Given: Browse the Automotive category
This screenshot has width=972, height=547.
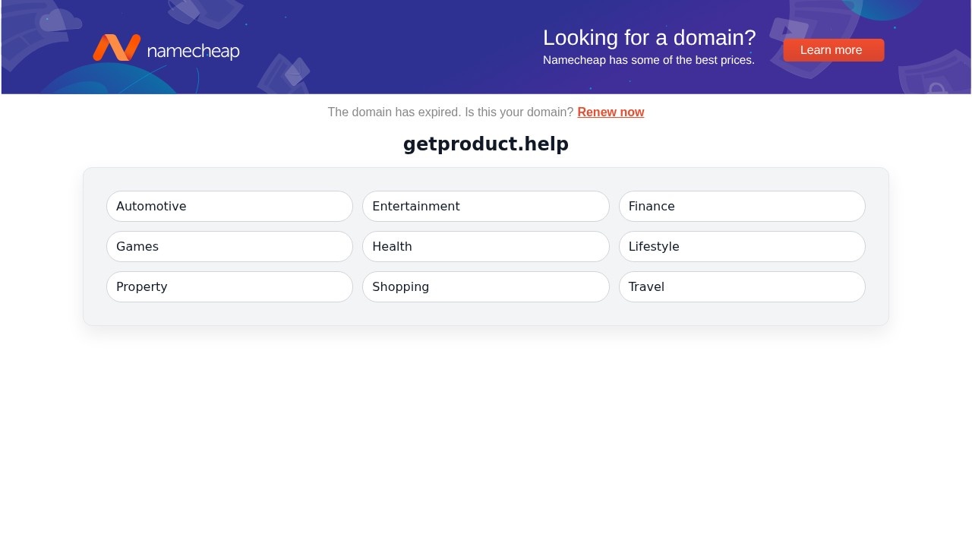Looking at the screenshot, I should [x=229, y=206].
